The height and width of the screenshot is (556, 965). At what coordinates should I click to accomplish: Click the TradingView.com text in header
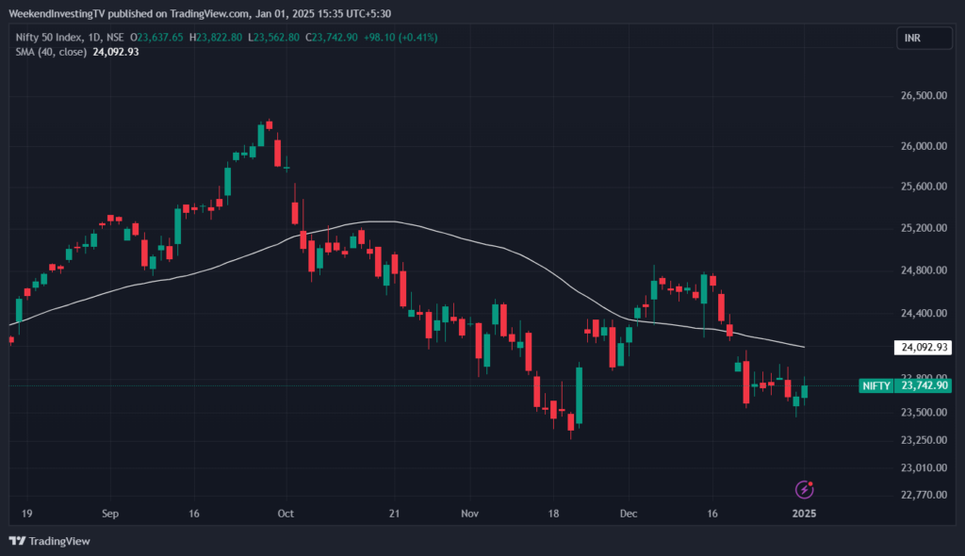(x=210, y=13)
